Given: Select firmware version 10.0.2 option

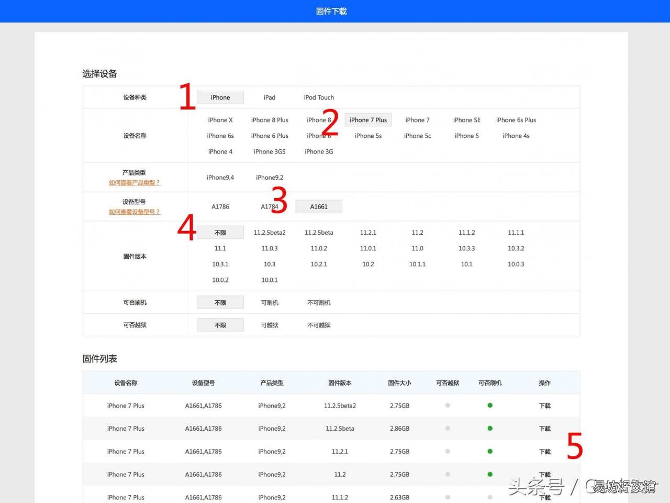Looking at the screenshot, I should point(220,280).
